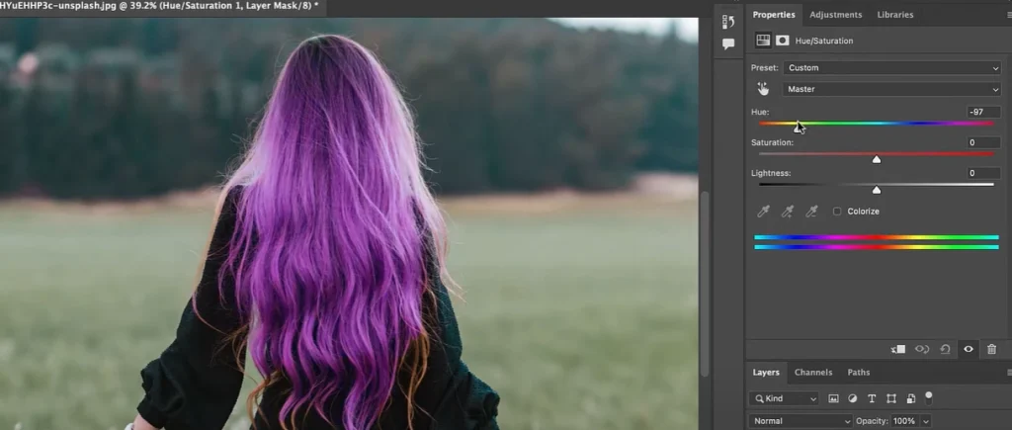Image resolution: width=1012 pixels, height=430 pixels.
Task: Clip adjustment to layer below icon
Action: pos(897,349)
